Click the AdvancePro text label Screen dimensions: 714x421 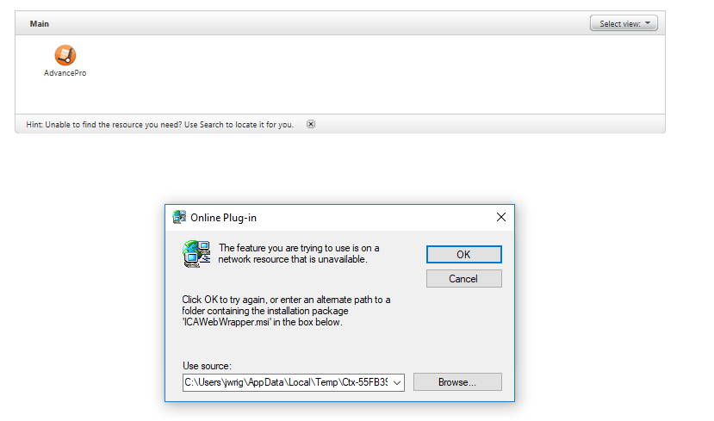tap(65, 74)
